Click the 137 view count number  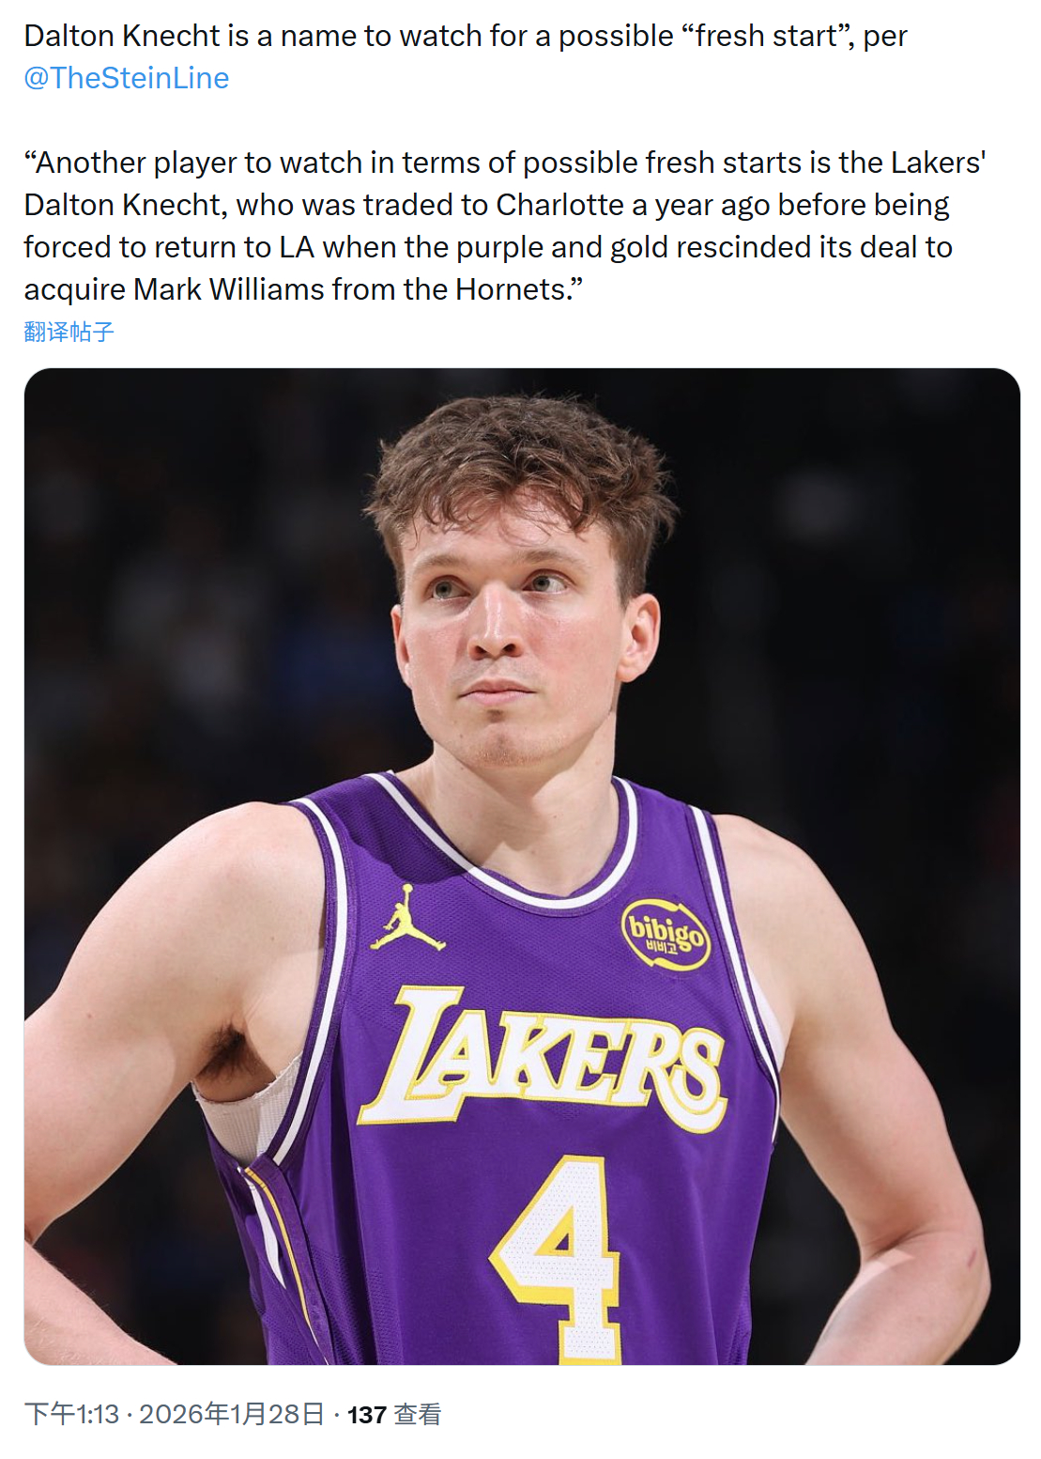click(367, 1415)
